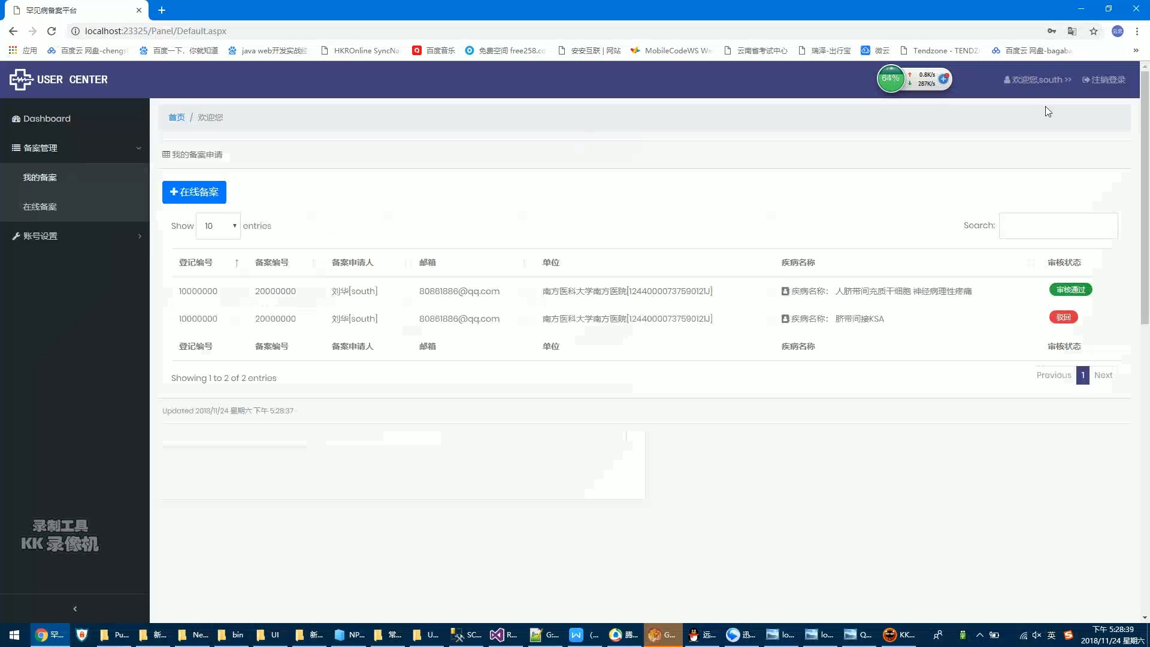Click the Search input field
1150x647 pixels.
[x=1058, y=225]
